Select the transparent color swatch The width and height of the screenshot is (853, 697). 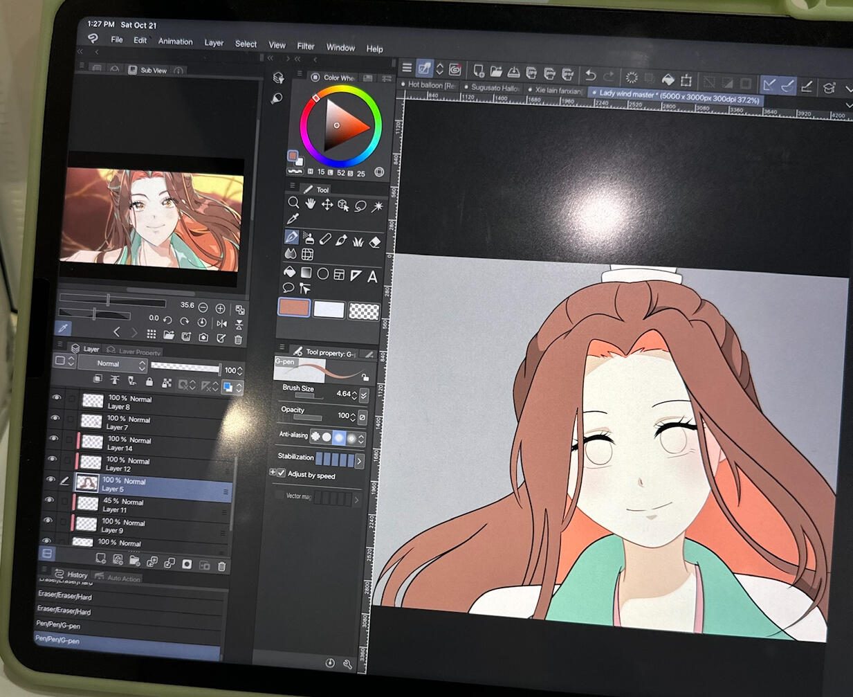tap(364, 311)
